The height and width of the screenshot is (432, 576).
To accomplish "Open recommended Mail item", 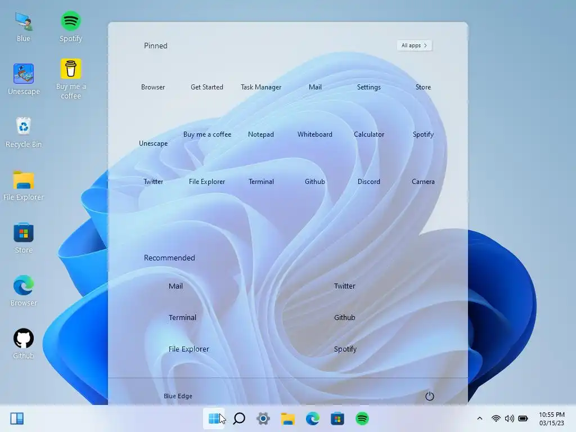I will pos(175,286).
